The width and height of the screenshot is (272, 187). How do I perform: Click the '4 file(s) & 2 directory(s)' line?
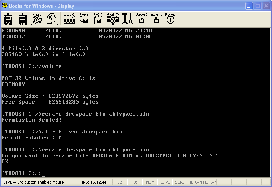click(45, 48)
